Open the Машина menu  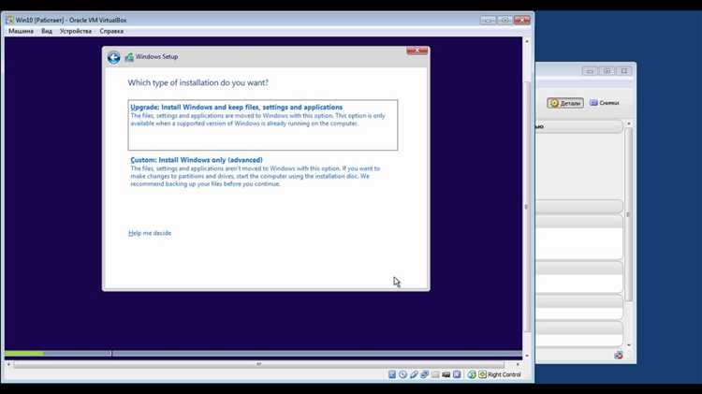pos(21,31)
